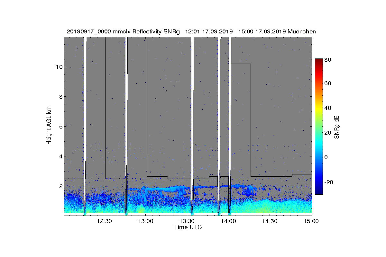
Task: Click the height tick label 4
Action: click(60, 156)
